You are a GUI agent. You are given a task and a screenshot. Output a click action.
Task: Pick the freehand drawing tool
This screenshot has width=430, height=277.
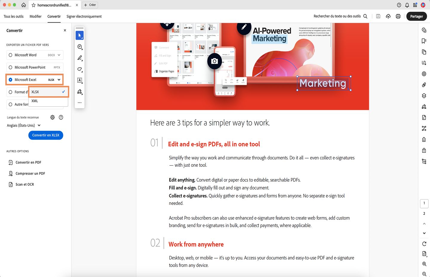tap(79, 69)
